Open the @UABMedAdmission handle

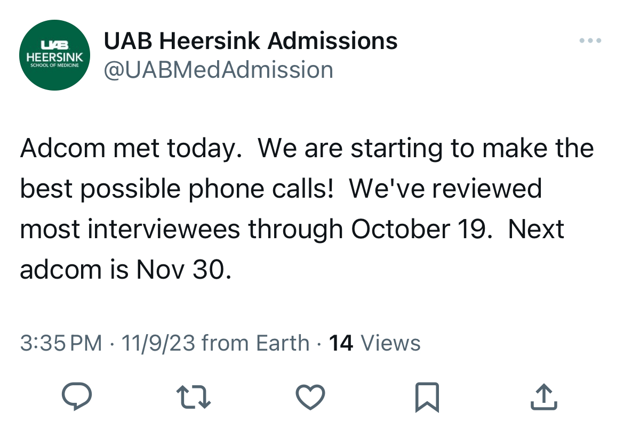[x=219, y=70]
